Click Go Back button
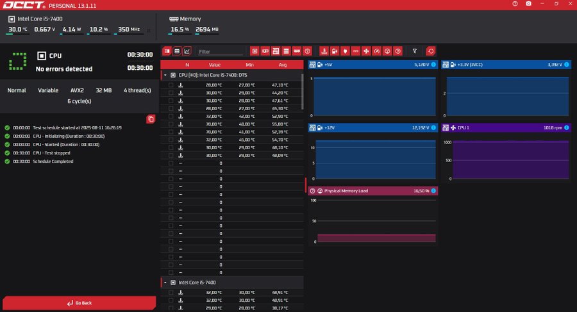The height and width of the screenshot is (312, 577). pos(79,303)
